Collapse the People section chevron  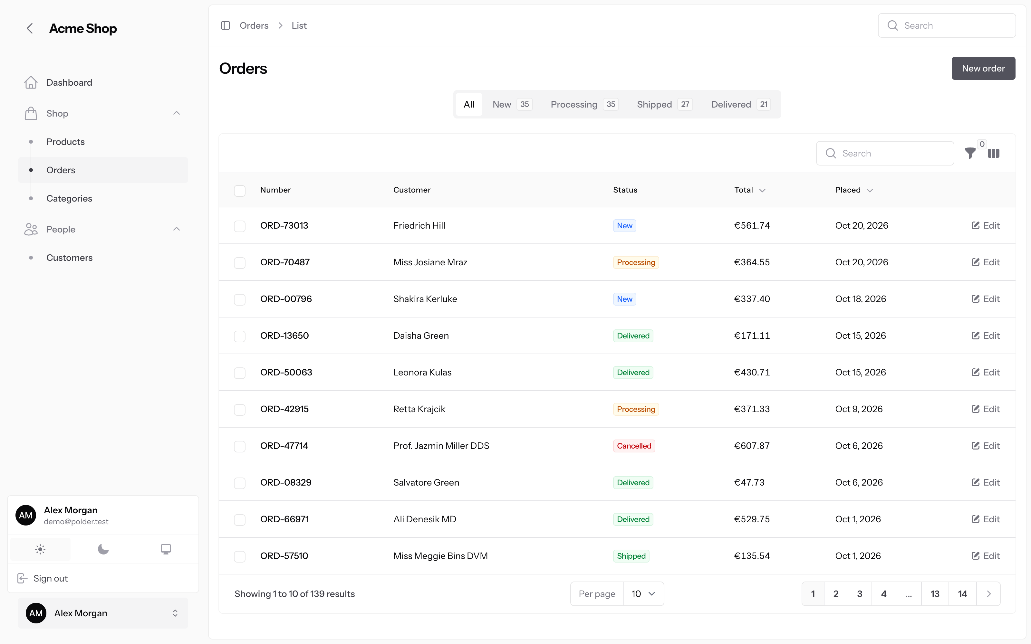(x=176, y=229)
